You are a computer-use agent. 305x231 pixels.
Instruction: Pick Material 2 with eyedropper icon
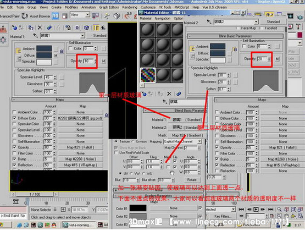pos(209,21)
